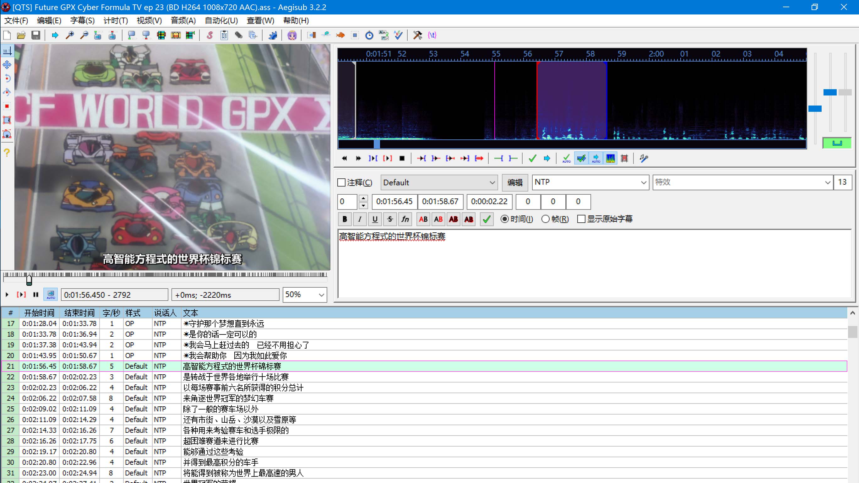Apply italic with the I button
The width and height of the screenshot is (859, 483).
point(360,219)
